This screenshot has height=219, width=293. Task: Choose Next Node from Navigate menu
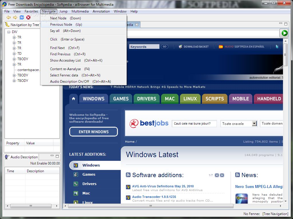(x=83, y=18)
